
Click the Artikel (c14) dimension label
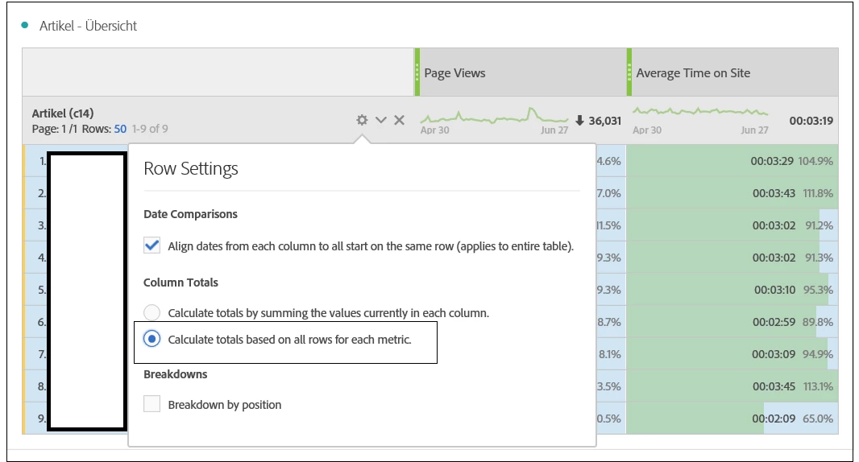click(63, 113)
